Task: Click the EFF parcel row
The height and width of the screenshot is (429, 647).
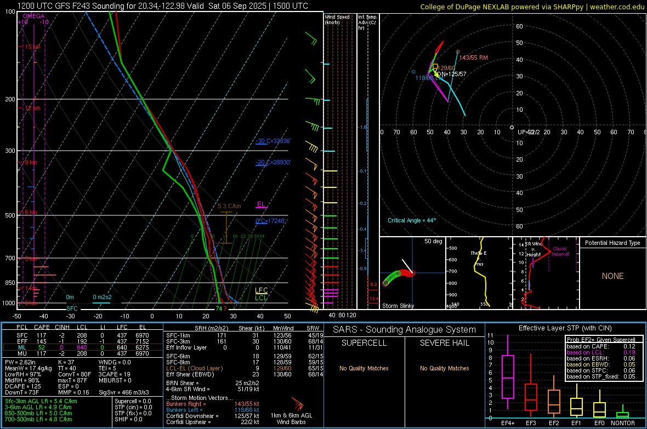Action: click(83, 341)
